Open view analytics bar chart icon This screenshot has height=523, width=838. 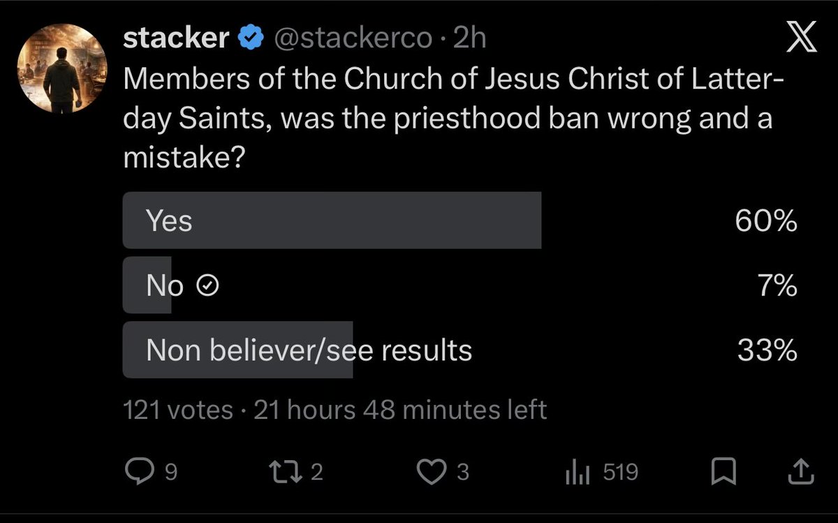click(576, 473)
